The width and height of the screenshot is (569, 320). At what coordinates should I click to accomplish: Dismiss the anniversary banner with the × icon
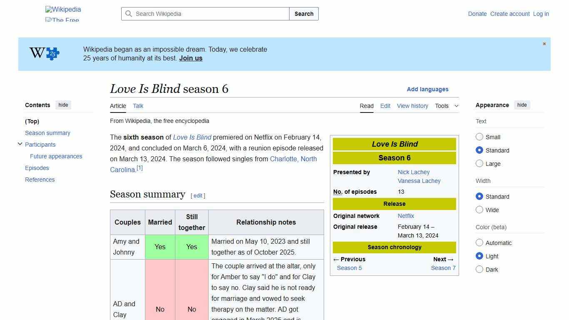click(544, 43)
